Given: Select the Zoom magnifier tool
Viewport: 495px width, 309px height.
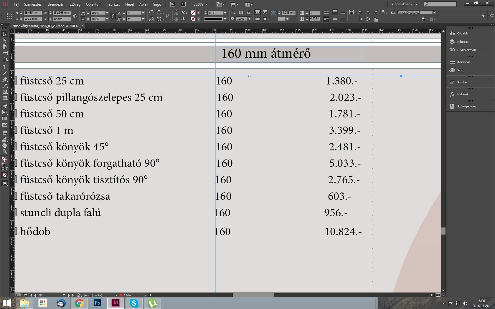Looking at the screenshot, I should (5, 152).
